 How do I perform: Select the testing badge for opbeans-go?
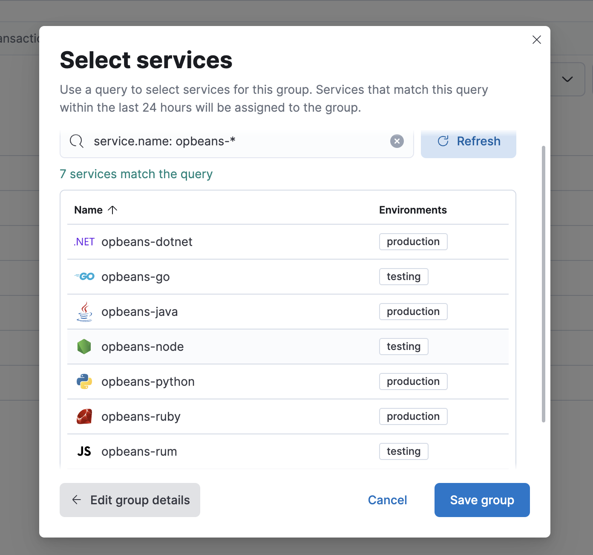(x=403, y=276)
